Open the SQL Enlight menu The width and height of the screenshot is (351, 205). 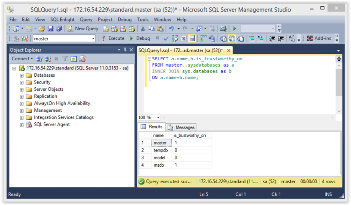click(62, 20)
